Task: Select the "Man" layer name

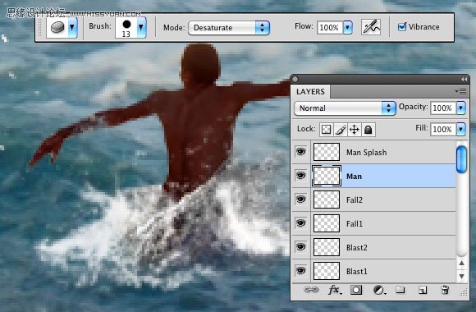Action: 354,177
